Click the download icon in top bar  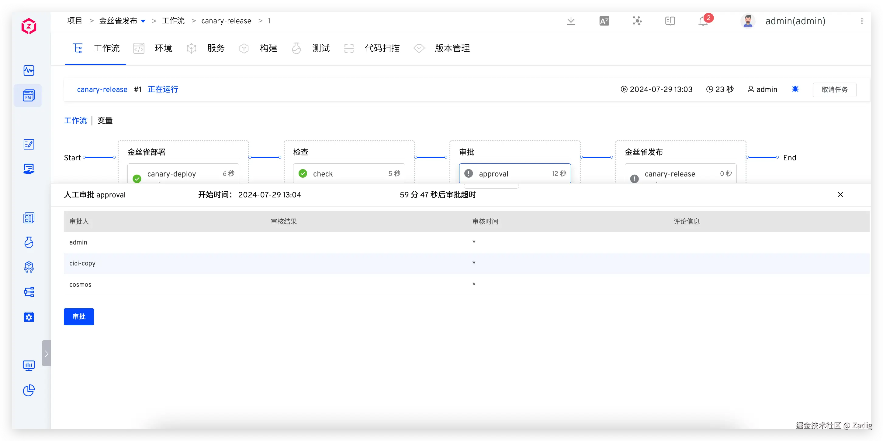tap(571, 21)
